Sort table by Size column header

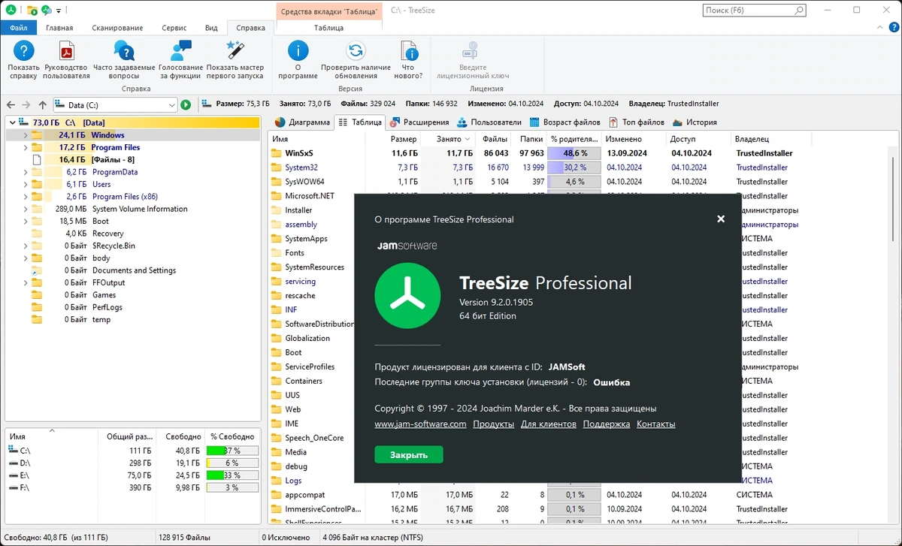395,139
